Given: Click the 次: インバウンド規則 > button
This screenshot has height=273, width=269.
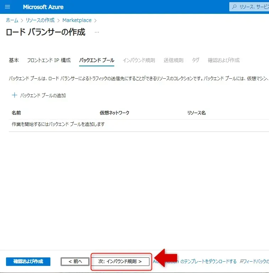Looking at the screenshot, I should point(120,262).
